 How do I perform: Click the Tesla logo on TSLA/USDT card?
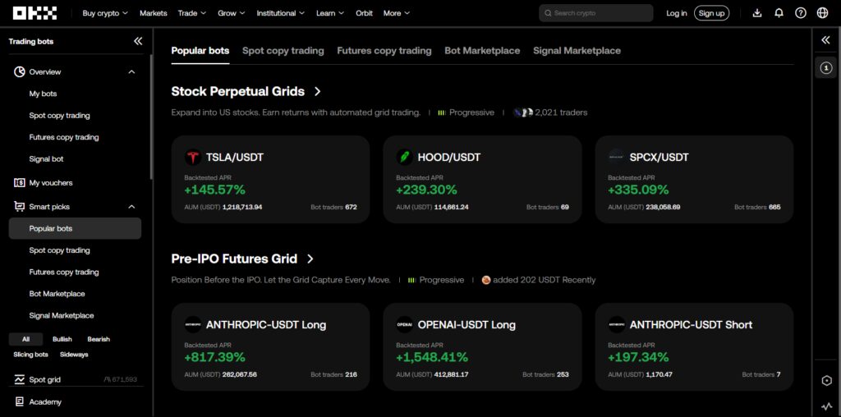pos(192,158)
